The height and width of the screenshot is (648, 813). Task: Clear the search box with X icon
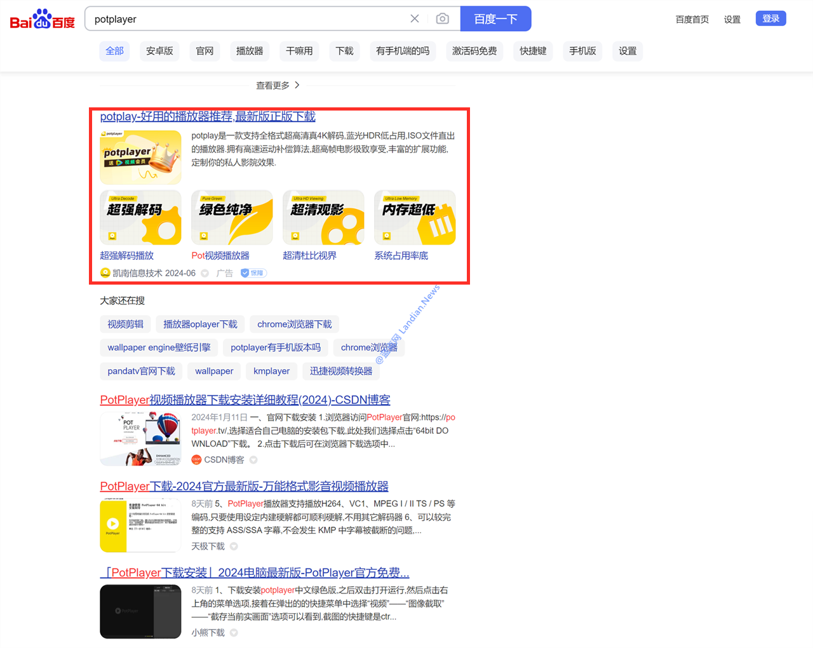pyautogui.click(x=415, y=18)
